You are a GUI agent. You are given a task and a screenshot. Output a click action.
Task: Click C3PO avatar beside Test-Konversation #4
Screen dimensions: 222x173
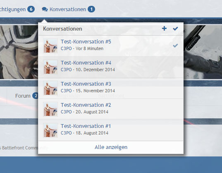click(50, 67)
